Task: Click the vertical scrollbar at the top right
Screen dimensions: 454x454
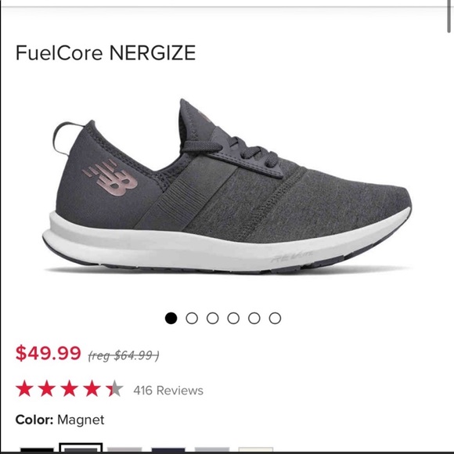Action: (x=449, y=16)
